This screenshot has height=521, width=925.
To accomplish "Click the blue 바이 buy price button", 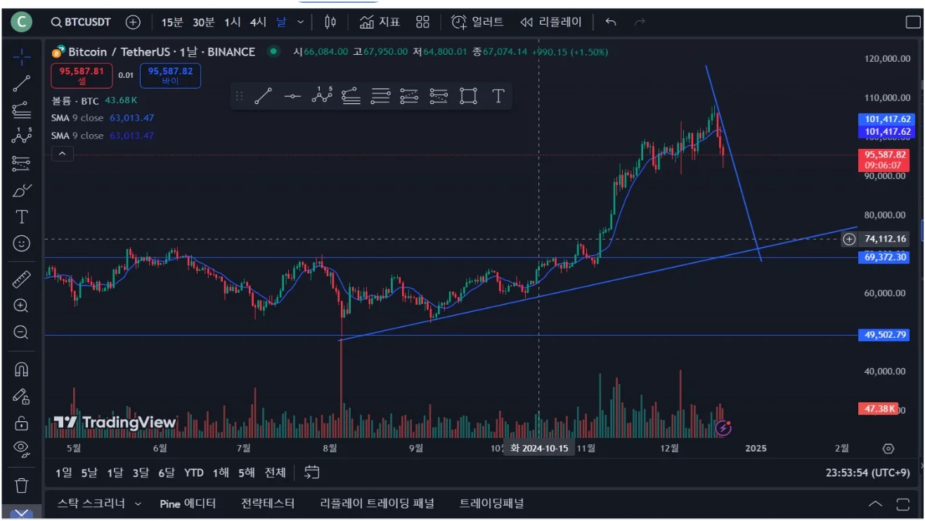I will [170, 76].
